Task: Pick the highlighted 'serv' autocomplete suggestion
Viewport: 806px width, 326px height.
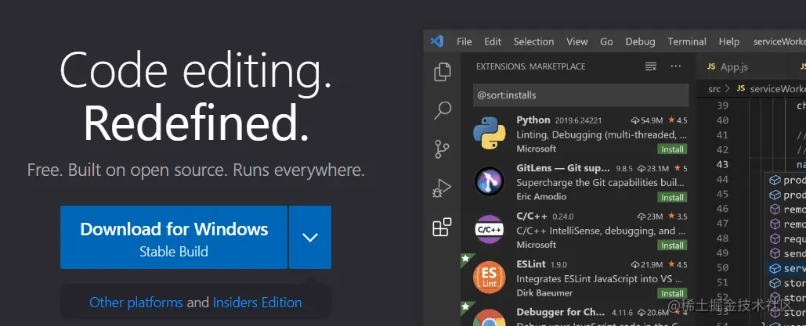Action: coord(786,268)
